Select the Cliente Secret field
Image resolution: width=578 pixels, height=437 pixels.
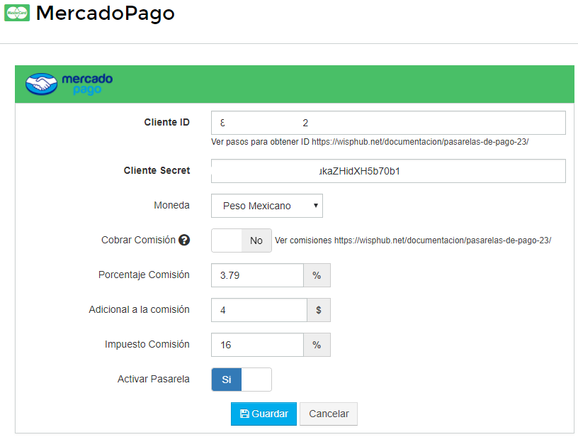pos(388,170)
